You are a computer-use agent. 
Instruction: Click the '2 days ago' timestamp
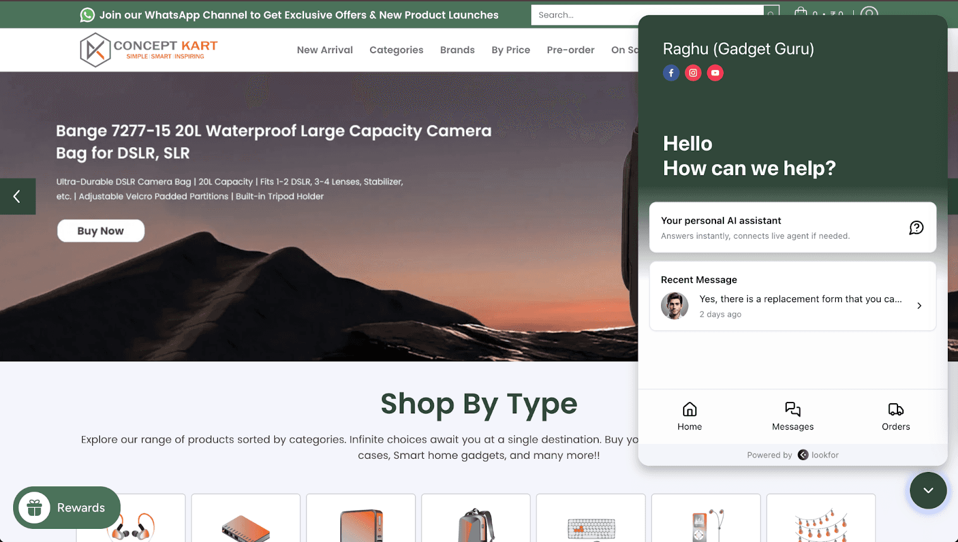coord(720,315)
